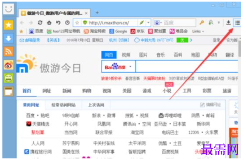
Task: Click the green magnifier toolbar icon
Action: click(x=211, y=23)
